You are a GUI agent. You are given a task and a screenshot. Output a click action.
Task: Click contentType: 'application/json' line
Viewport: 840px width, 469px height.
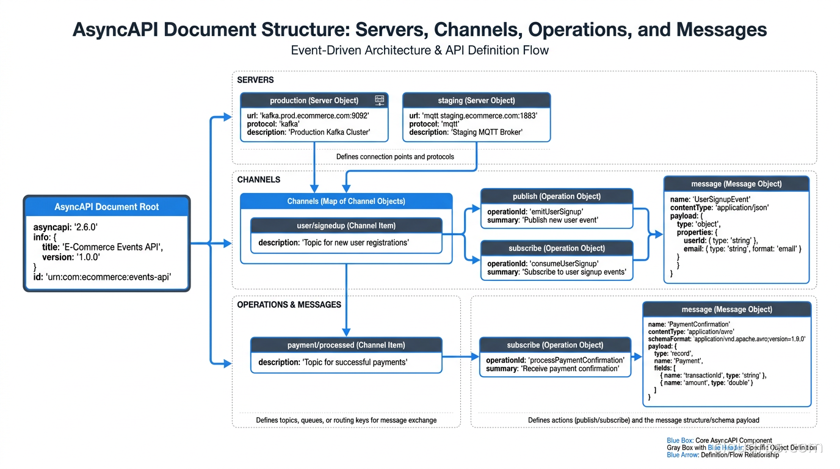click(719, 208)
